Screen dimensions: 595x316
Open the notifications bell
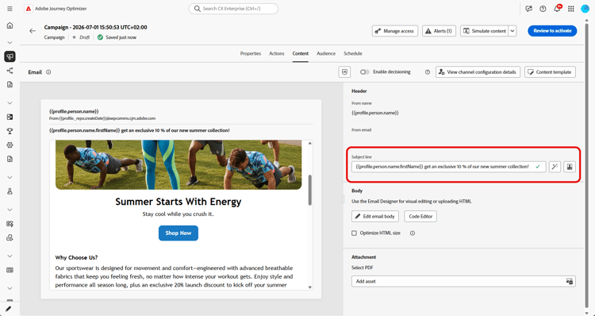[557, 9]
